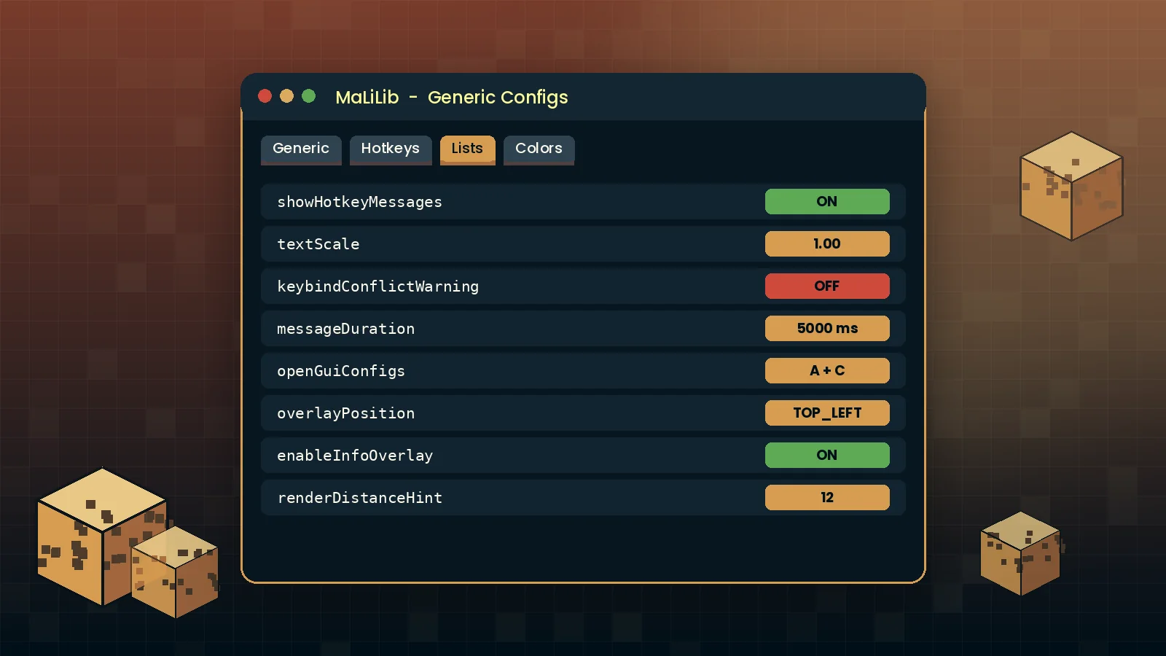Switch to the Generic tab

pyautogui.click(x=301, y=149)
